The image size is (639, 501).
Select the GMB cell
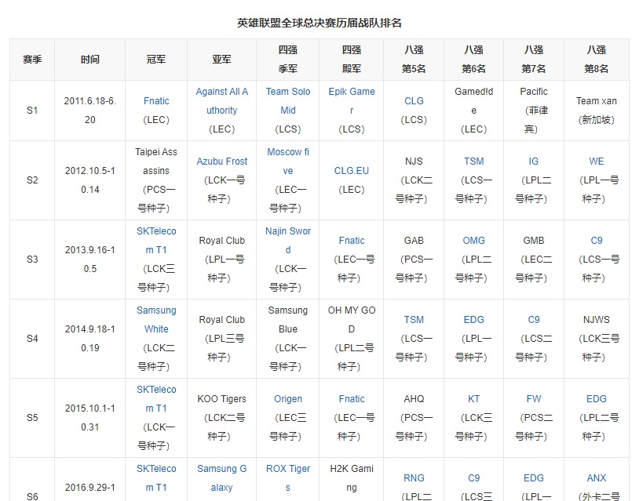[x=534, y=260]
